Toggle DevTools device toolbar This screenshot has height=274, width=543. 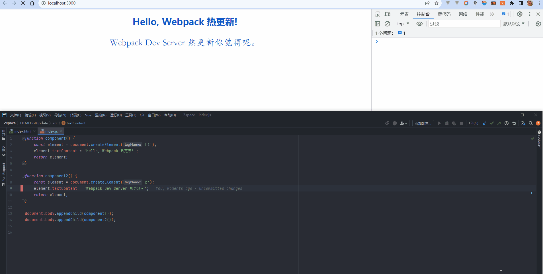388,14
